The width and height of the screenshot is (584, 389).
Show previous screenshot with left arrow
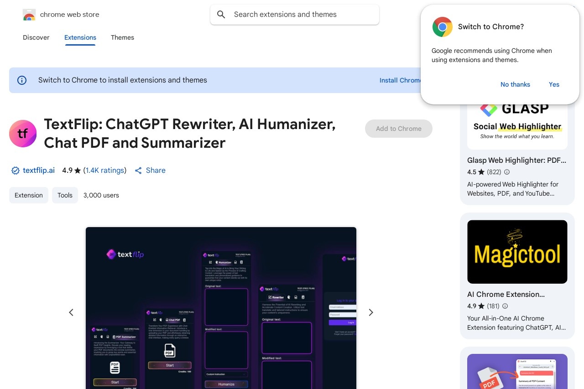[x=71, y=312]
